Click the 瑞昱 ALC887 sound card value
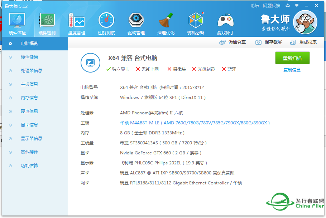Viewport: 326px width, 218px height. pyautogui.click(x=177, y=173)
